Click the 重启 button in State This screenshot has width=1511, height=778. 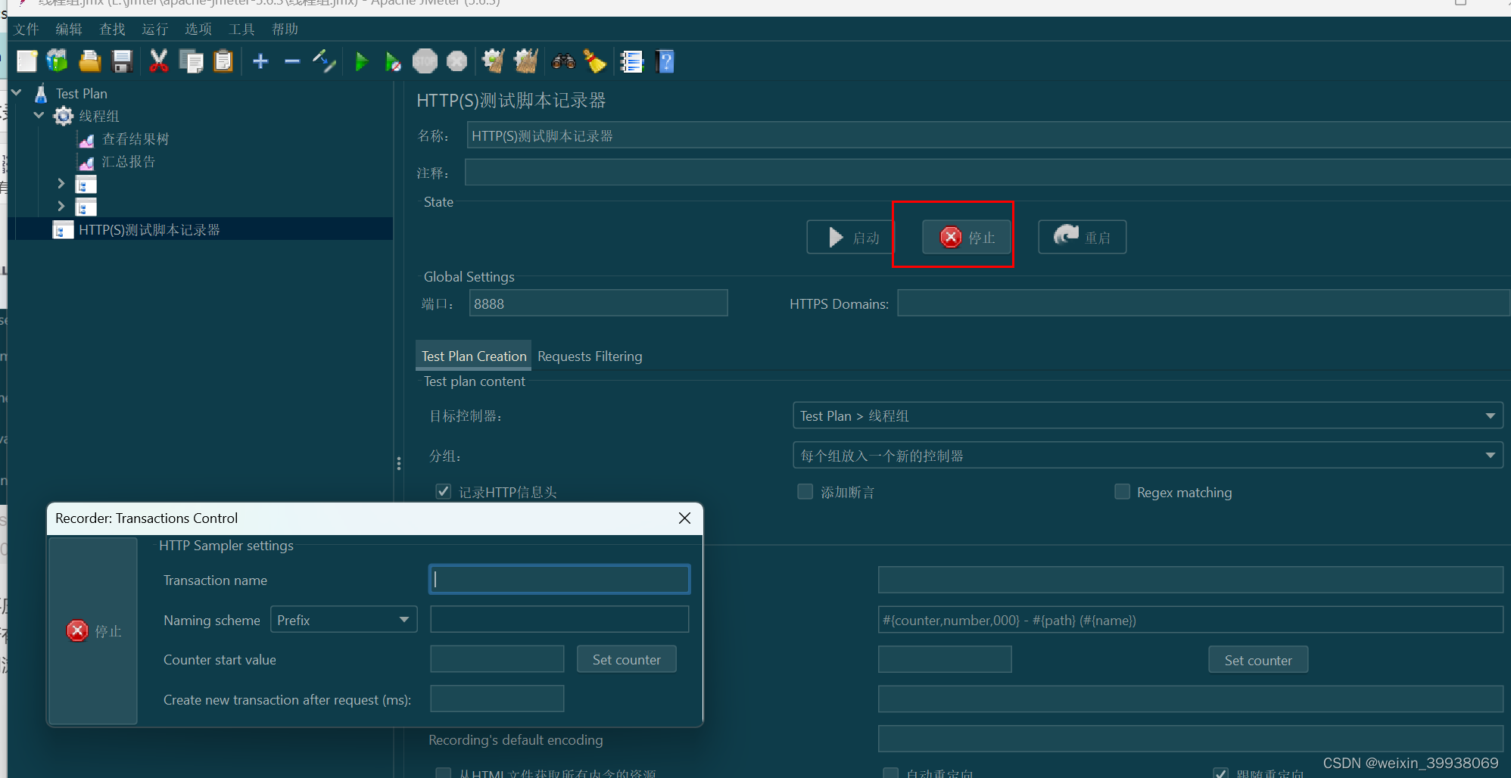pos(1083,238)
